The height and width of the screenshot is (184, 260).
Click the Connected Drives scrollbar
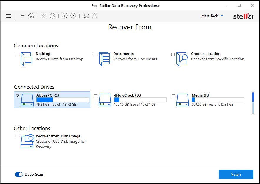click(x=253, y=103)
